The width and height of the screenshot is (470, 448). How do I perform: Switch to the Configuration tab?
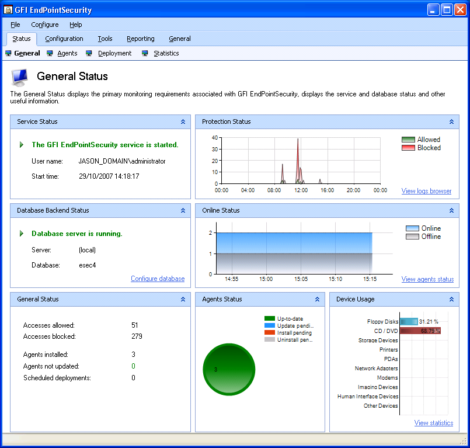pos(64,39)
